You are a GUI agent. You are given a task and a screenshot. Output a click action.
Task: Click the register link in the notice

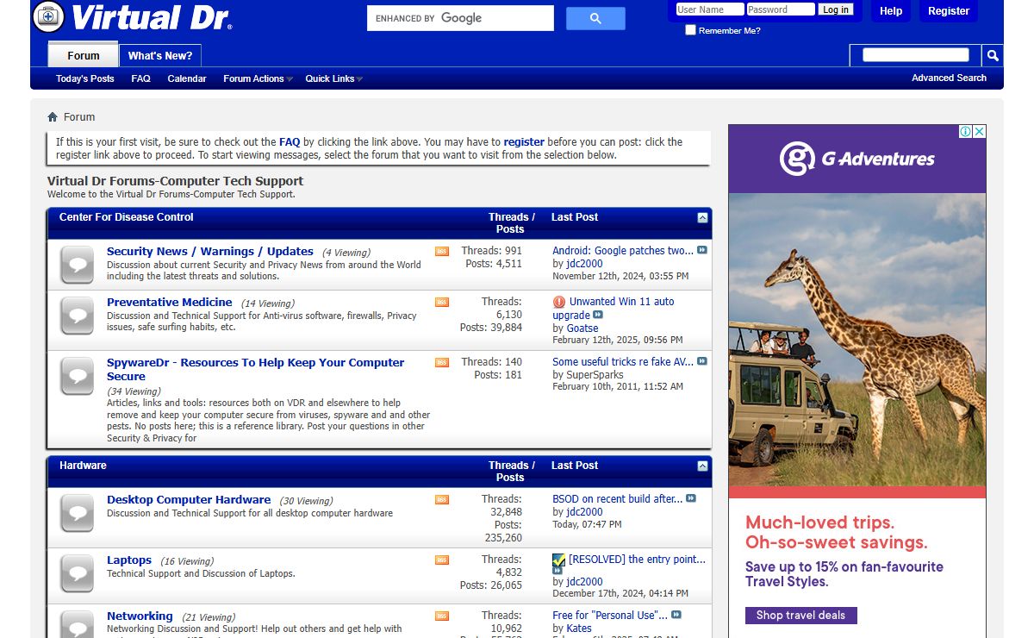[524, 142]
